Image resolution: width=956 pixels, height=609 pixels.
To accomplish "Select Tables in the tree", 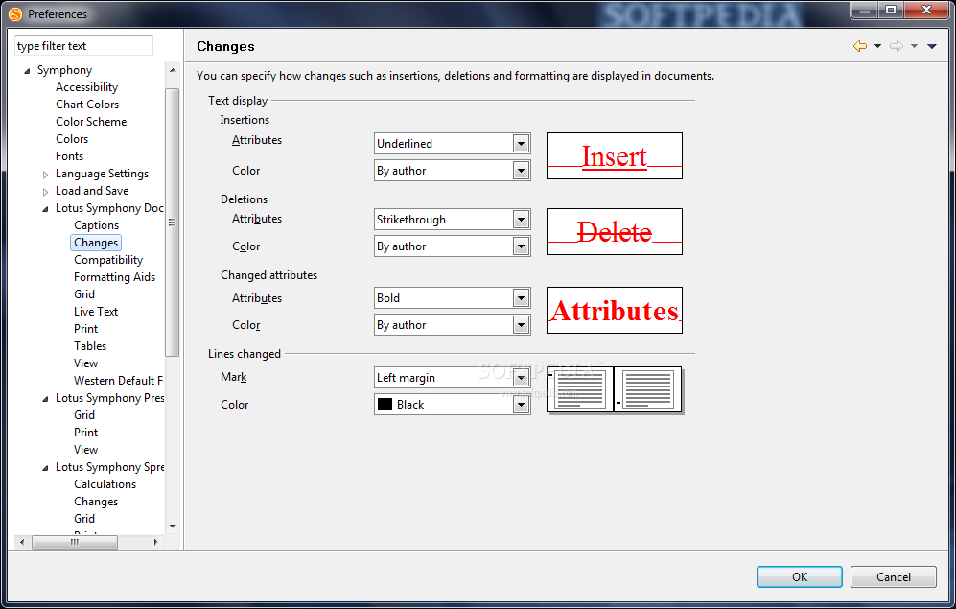I will pyautogui.click(x=90, y=345).
